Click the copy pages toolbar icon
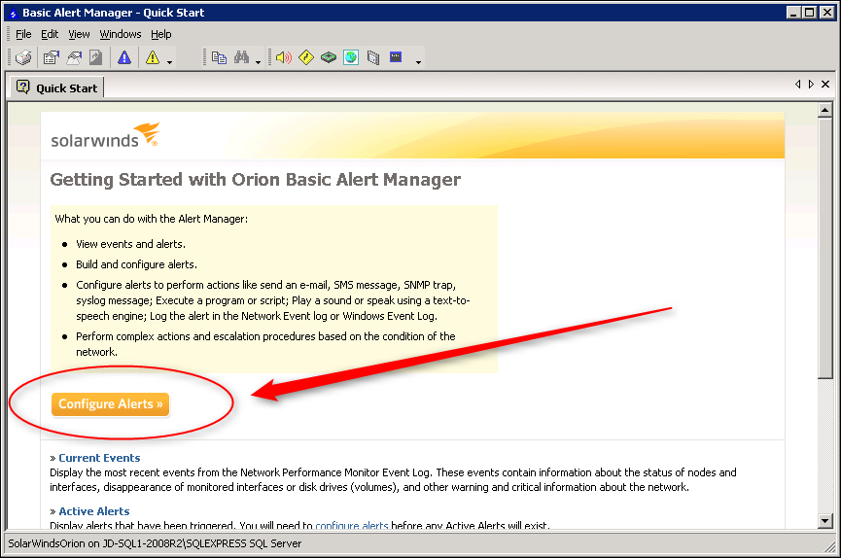841x558 pixels. 219,57
